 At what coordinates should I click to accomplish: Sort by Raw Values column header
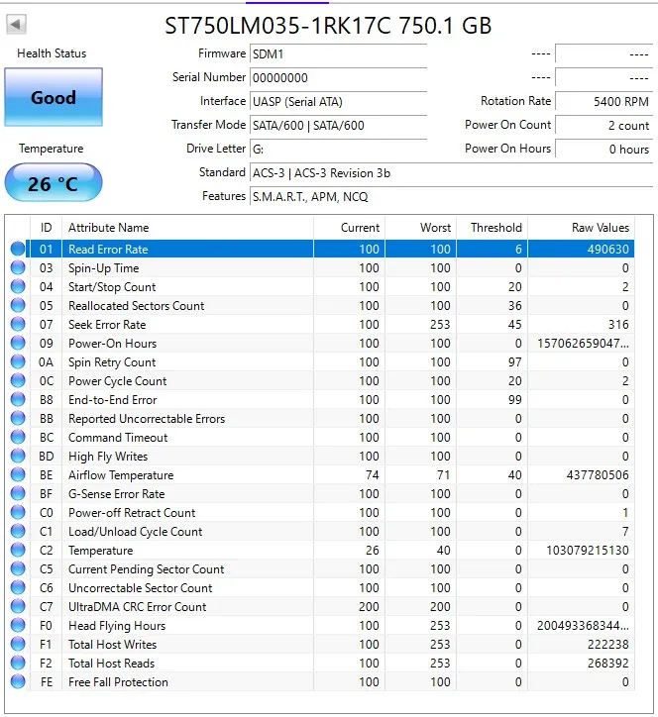click(x=581, y=228)
